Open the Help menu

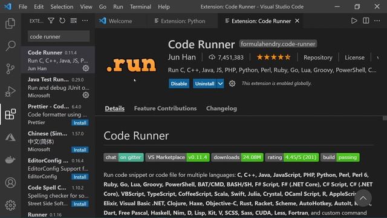(x=164, y=7)
